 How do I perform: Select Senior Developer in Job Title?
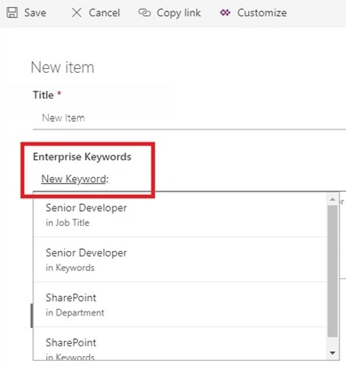coord(180,215)
